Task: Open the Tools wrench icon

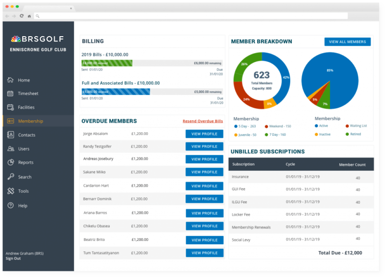Action: tap(10, 191)
